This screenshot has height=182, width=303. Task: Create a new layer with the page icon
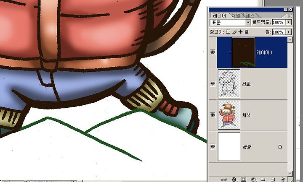(273, 179)
